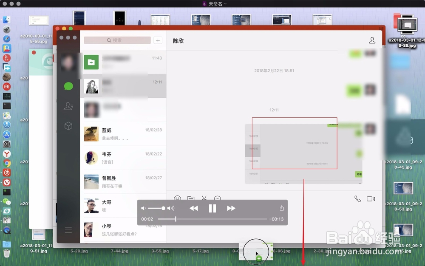Click the WeChat search field

coord(117,40)
